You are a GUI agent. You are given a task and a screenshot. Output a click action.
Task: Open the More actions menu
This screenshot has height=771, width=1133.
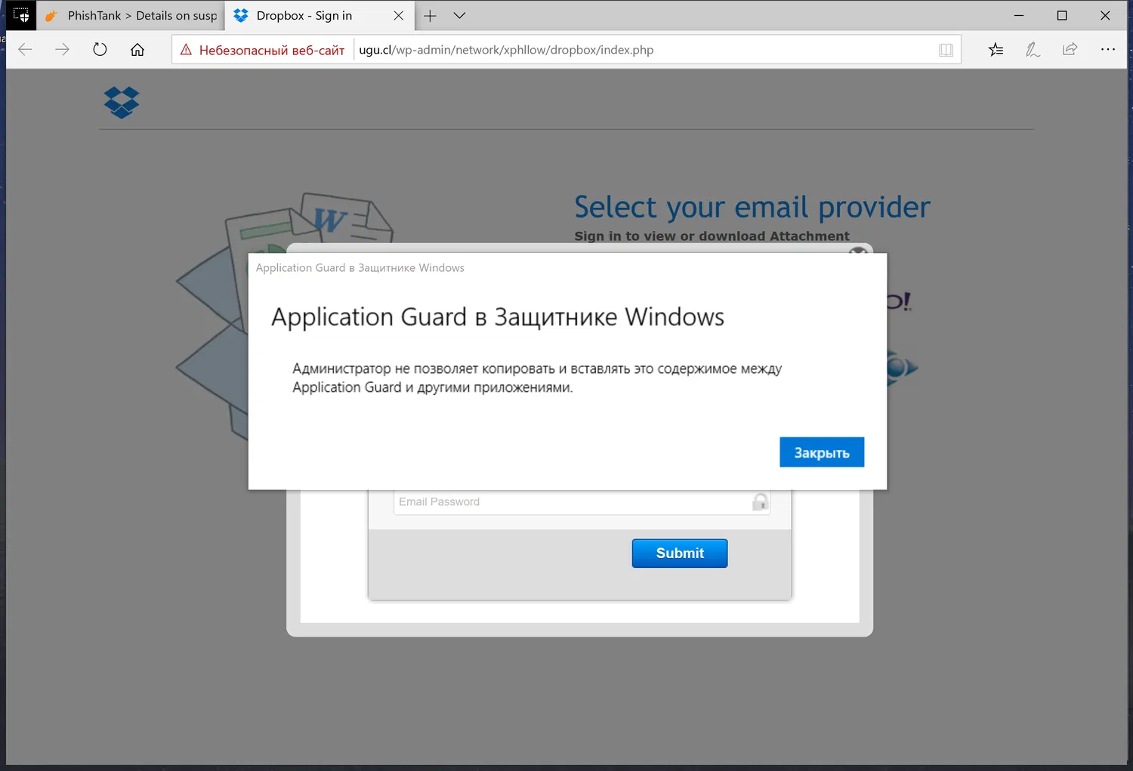point(1107,49)
